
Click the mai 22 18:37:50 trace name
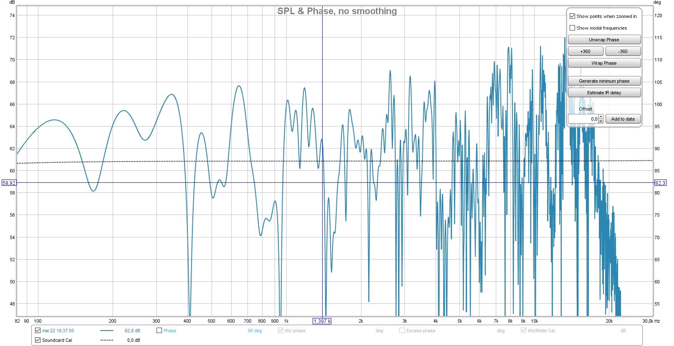coord(58,331)
